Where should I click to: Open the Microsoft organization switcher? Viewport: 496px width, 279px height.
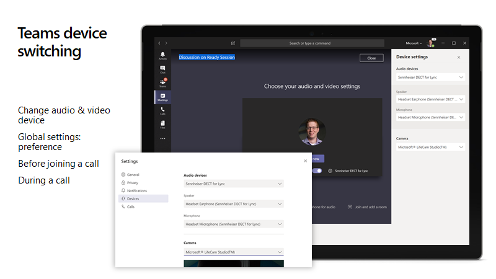click(x=414, y=43)
